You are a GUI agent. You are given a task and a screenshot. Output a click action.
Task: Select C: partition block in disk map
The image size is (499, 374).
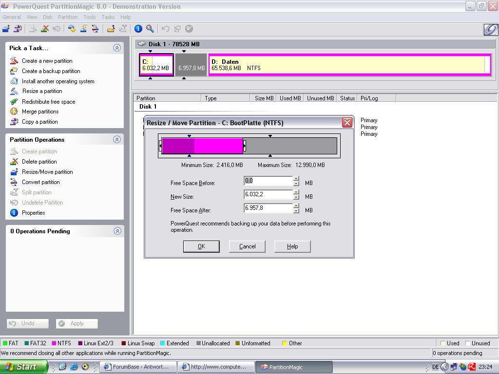tap(156, 65)
